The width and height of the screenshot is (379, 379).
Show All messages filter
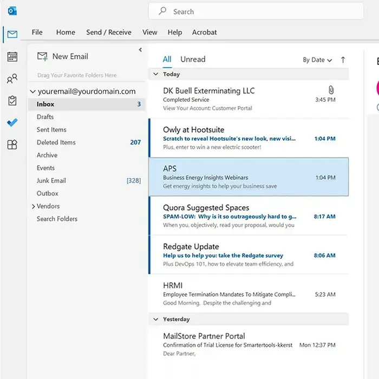[x=167, y=59]
